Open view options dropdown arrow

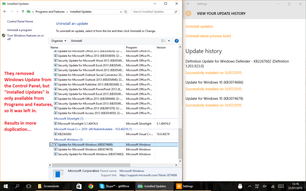[169, 41]
